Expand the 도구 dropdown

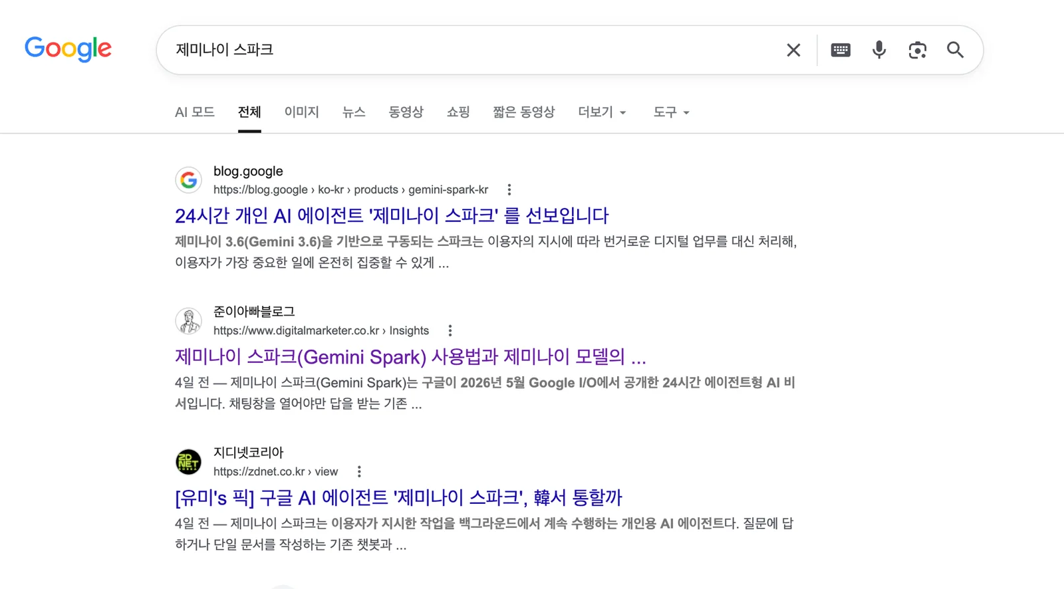coord(671,112)
